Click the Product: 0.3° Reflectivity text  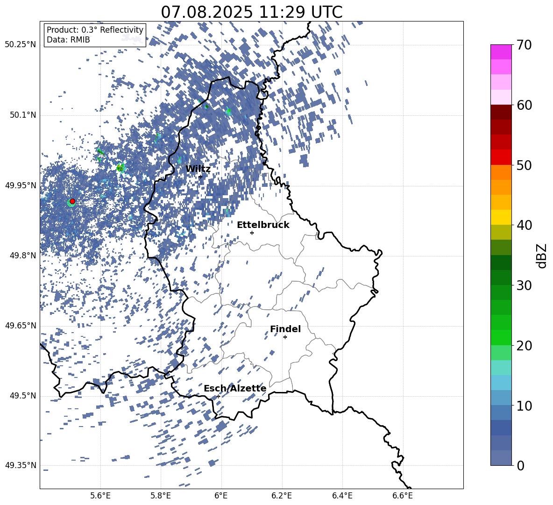coord(95,30)
